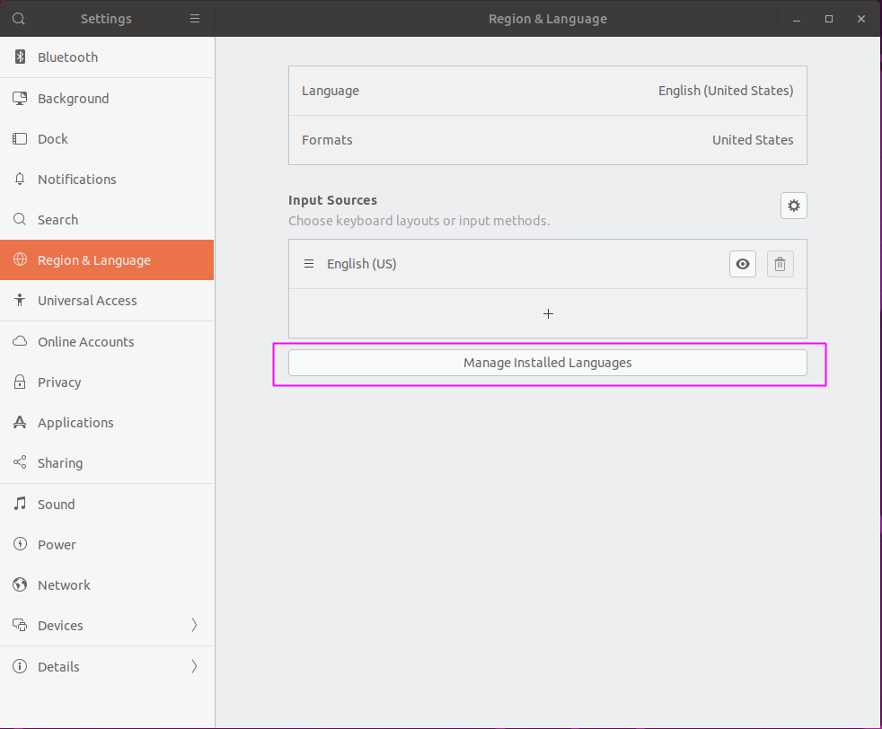This screenshot has width=882, height=729.
Task: Minimize the Settings window
Action: (x=797, y=19)
